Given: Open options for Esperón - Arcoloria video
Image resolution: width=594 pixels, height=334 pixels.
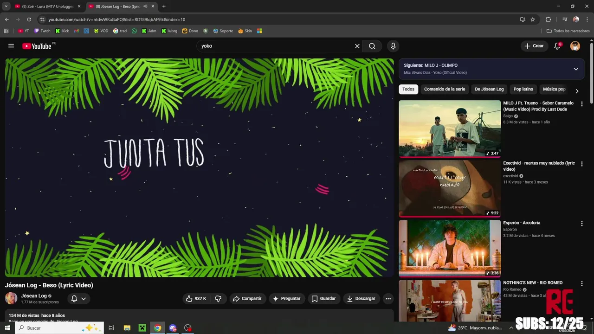Looking at the screenshot, I should point(581,224).
